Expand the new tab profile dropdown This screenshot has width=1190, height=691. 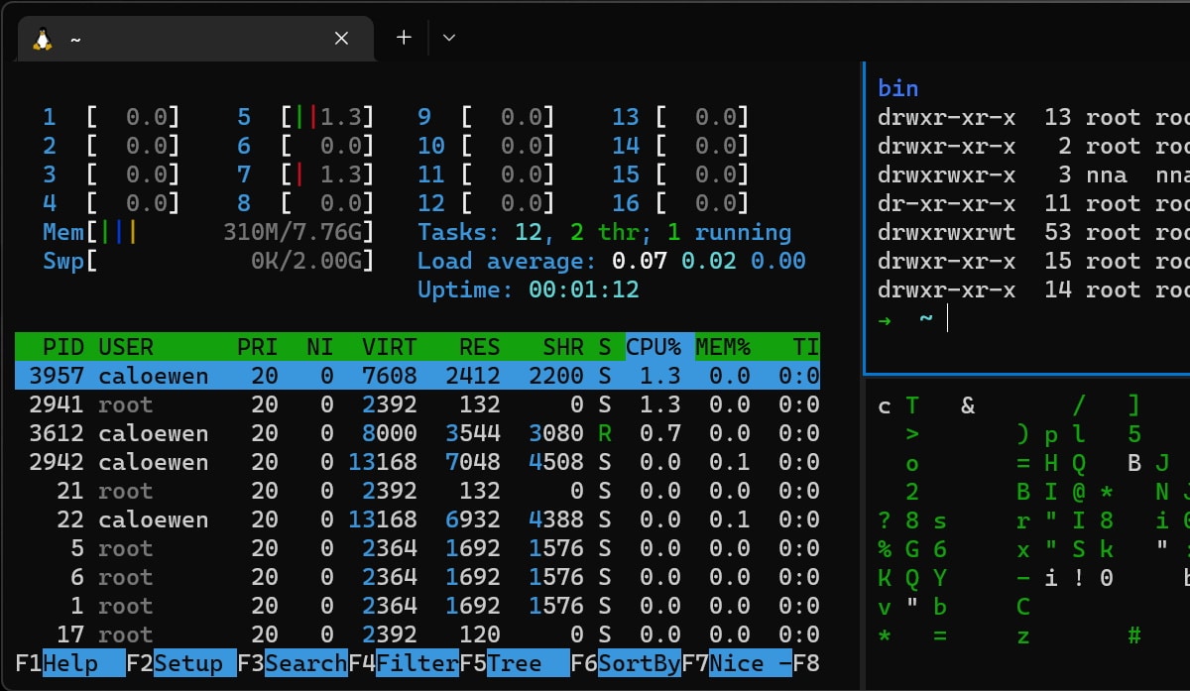pyautogui.click(x=449, y=38)
